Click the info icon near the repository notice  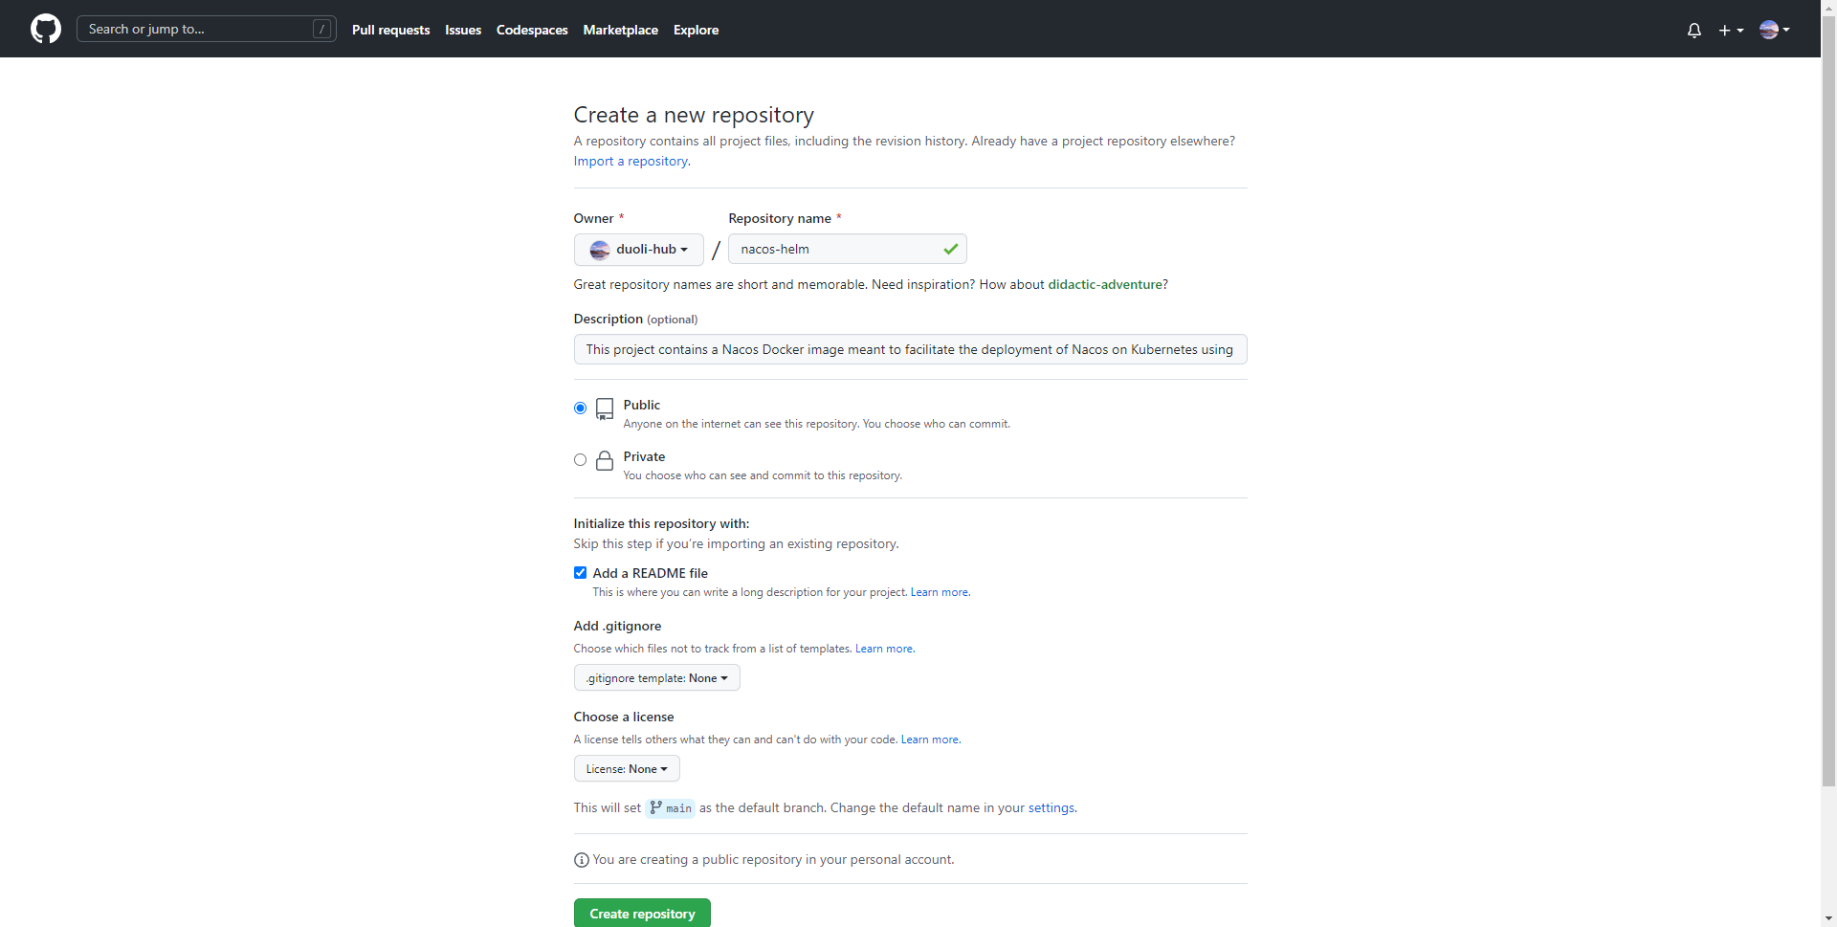(x=581, y=860)
